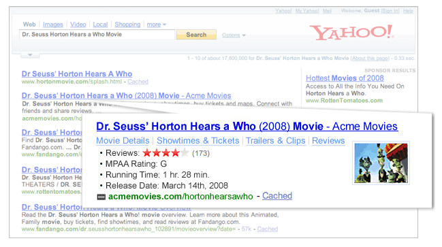442x247 pixels.
Task: Switch to the Video search tab
Action: [78, 24]
